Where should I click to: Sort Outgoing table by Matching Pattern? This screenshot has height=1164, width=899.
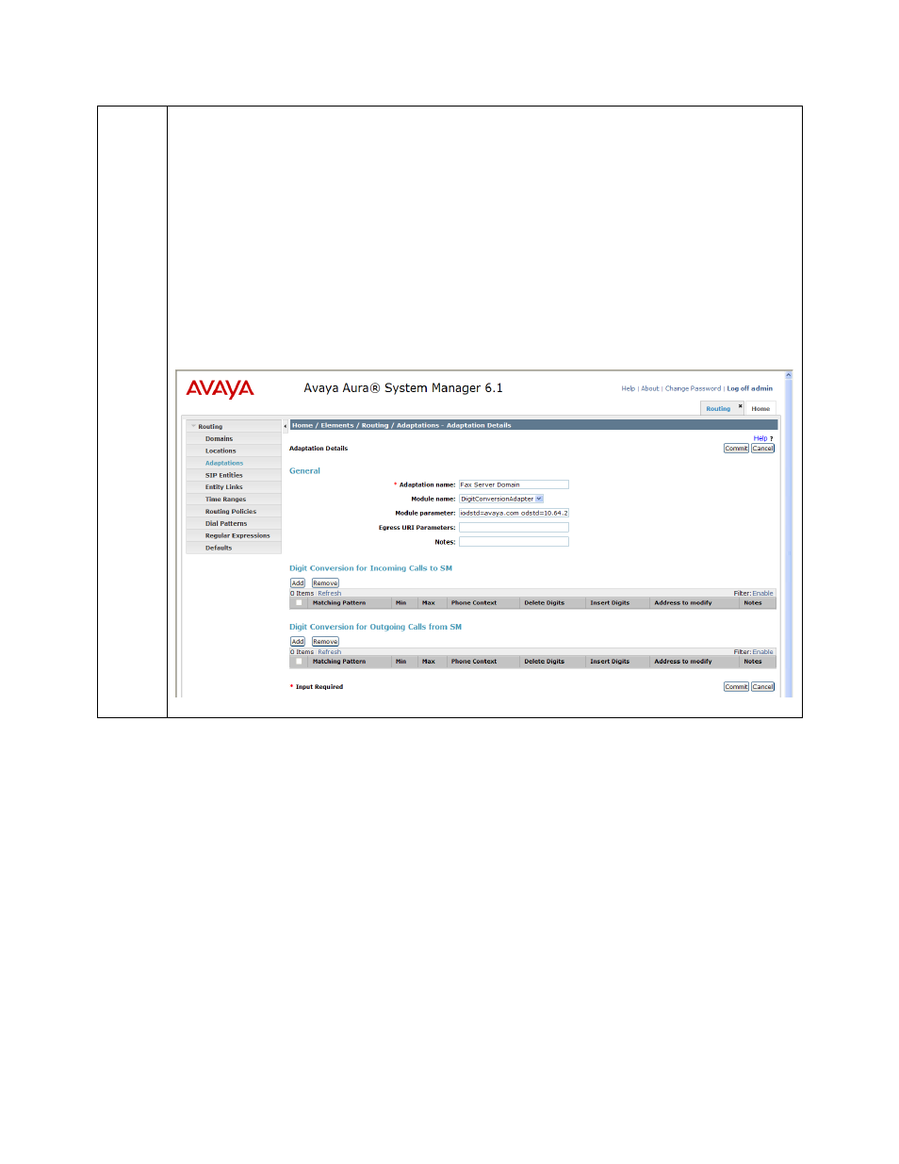point(339,662)
